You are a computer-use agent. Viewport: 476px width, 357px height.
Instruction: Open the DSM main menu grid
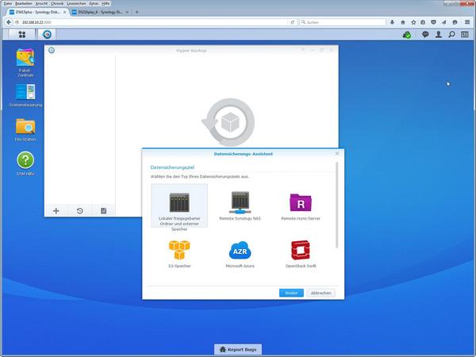click(x=22, y=34)
